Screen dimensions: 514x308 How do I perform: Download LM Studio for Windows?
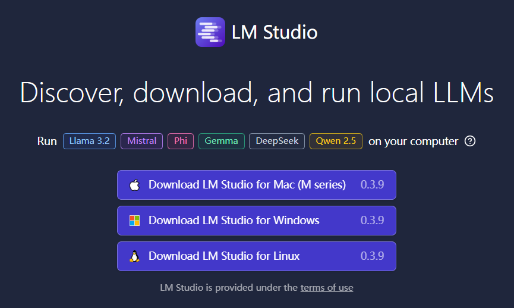tap(256, 221)
